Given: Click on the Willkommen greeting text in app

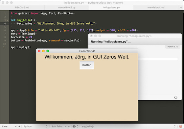Looking at the screenshot, I should tap(87, 57).
